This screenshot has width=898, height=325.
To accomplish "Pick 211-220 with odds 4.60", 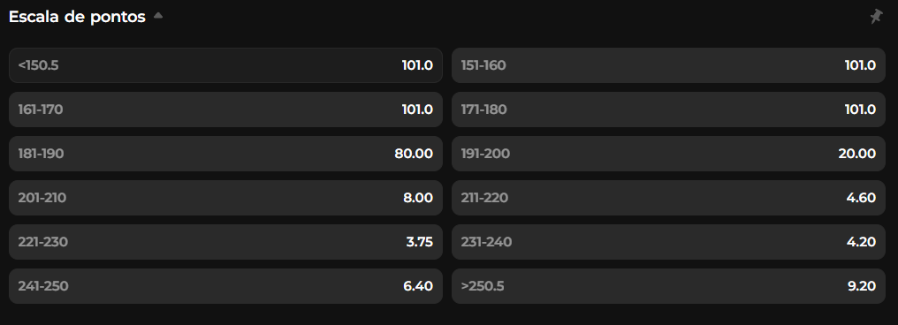I will [668, 198].
